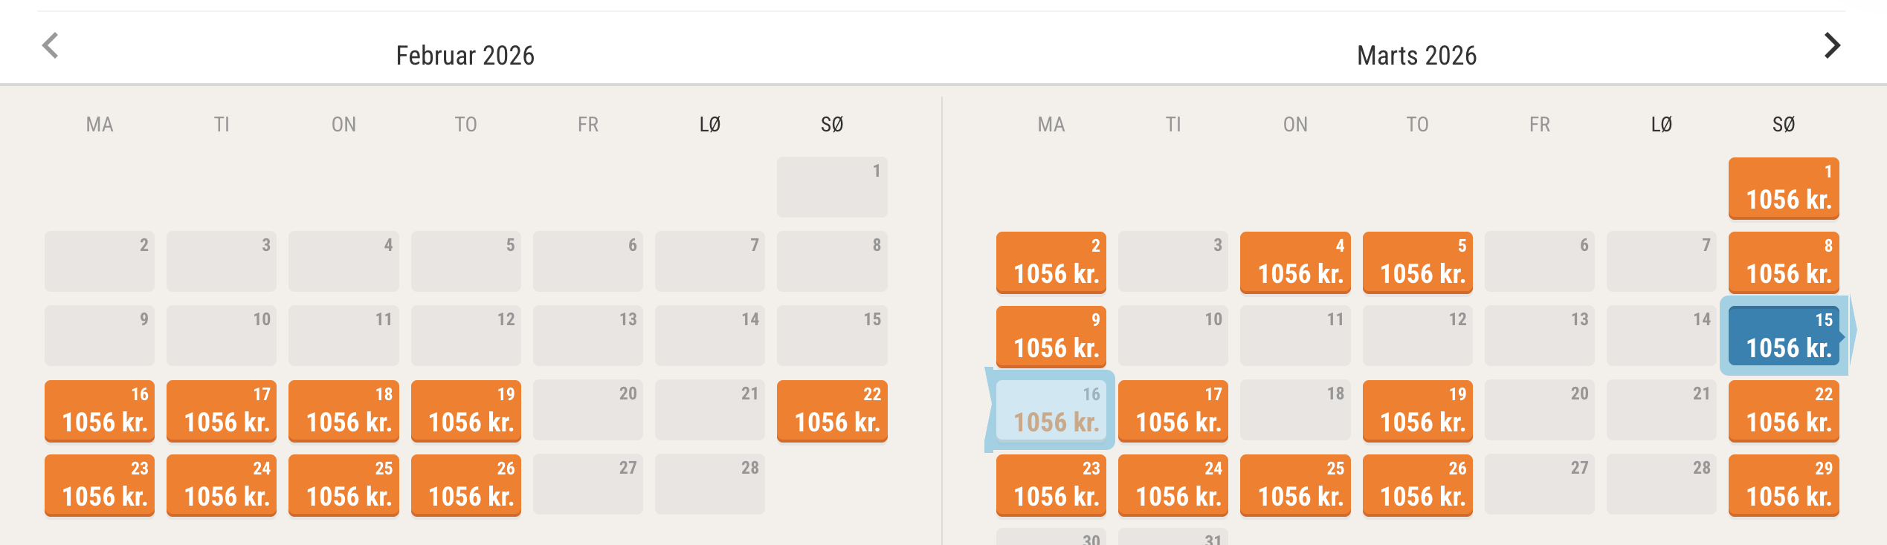Select February 19 priced 1056 kr.
Viewport: 1887px width, 545px height.
pyautogui.click(x=465, y=411)
